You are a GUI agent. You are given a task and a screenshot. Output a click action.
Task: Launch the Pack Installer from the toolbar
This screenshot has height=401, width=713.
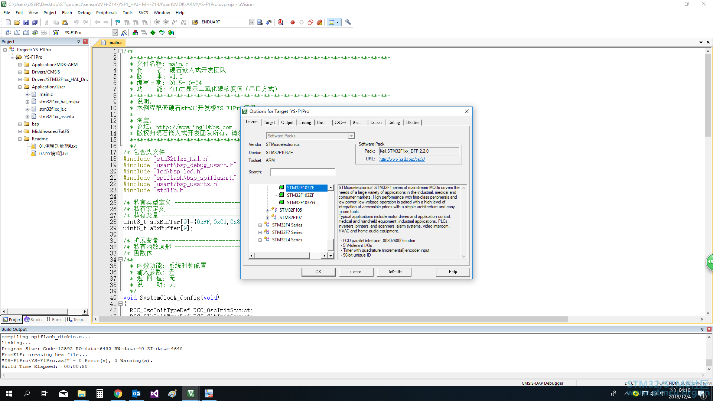tap(171, 33)
